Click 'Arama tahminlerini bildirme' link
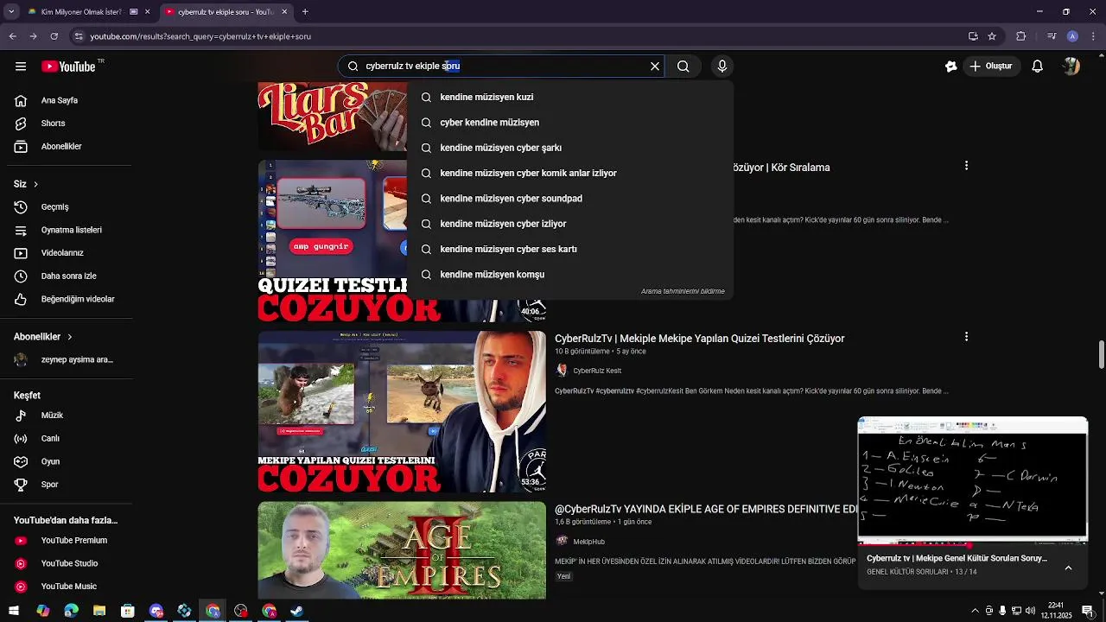The image size is (1106, 622). coord(683,292)
